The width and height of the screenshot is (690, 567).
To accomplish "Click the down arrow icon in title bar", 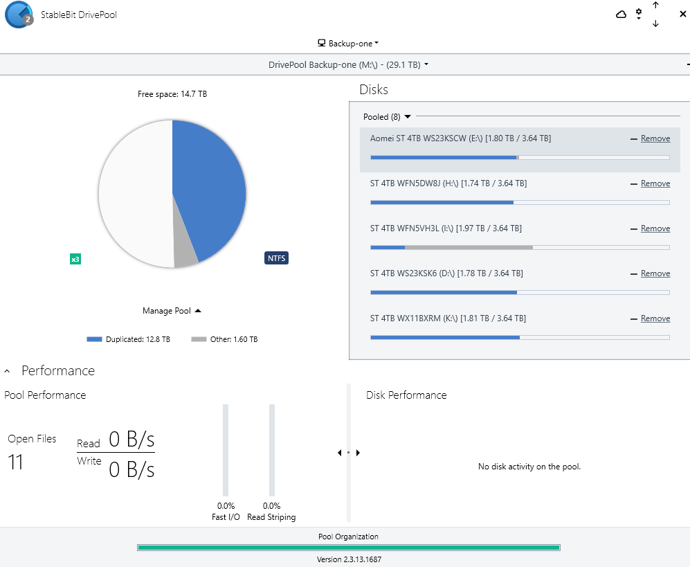I will tap(655, 24).
